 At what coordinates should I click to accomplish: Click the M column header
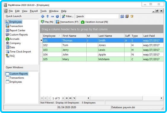(92, 36)
